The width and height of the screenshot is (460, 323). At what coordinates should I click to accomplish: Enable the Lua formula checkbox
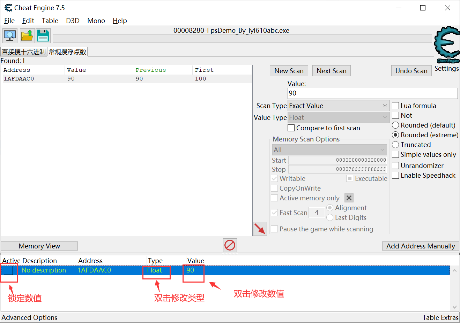(395, 106)
